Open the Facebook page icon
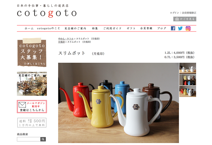Image resolution: width=212 pixels, height=145 pixels. 173,28
